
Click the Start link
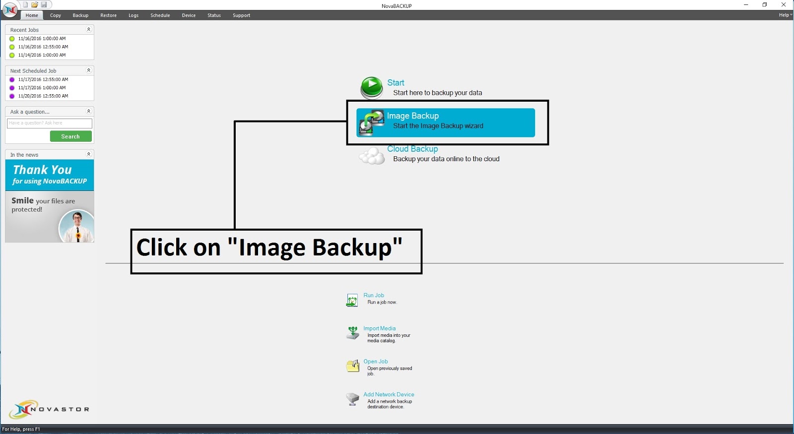(x=396, y=83)
